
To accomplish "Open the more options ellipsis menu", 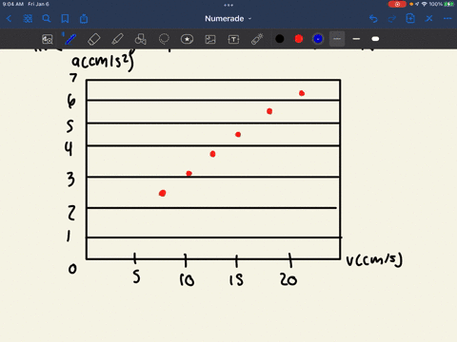I will point(447,19).
